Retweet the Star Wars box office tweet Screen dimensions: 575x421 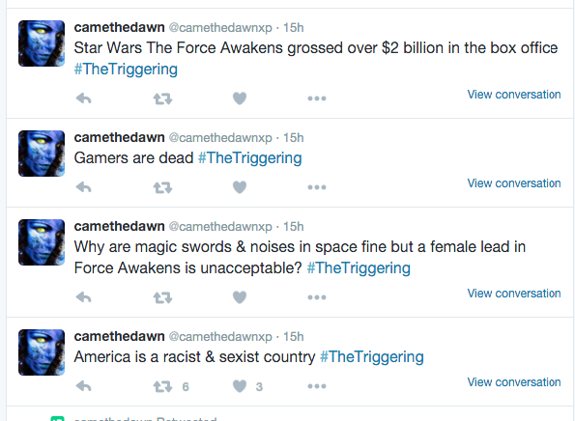pyautogui.click(x=162, y=98)
